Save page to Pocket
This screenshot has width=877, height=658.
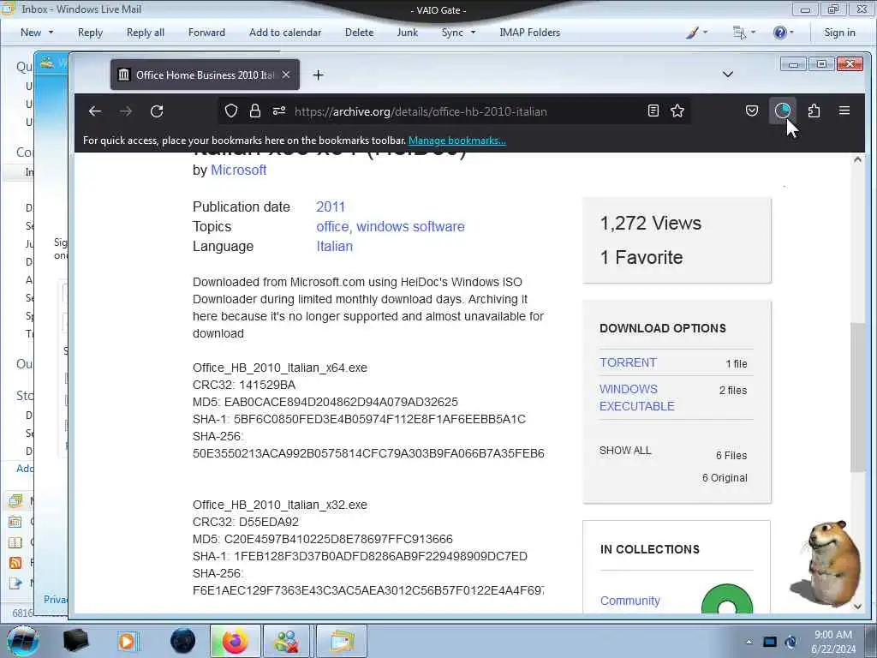(x=752, y=111)
